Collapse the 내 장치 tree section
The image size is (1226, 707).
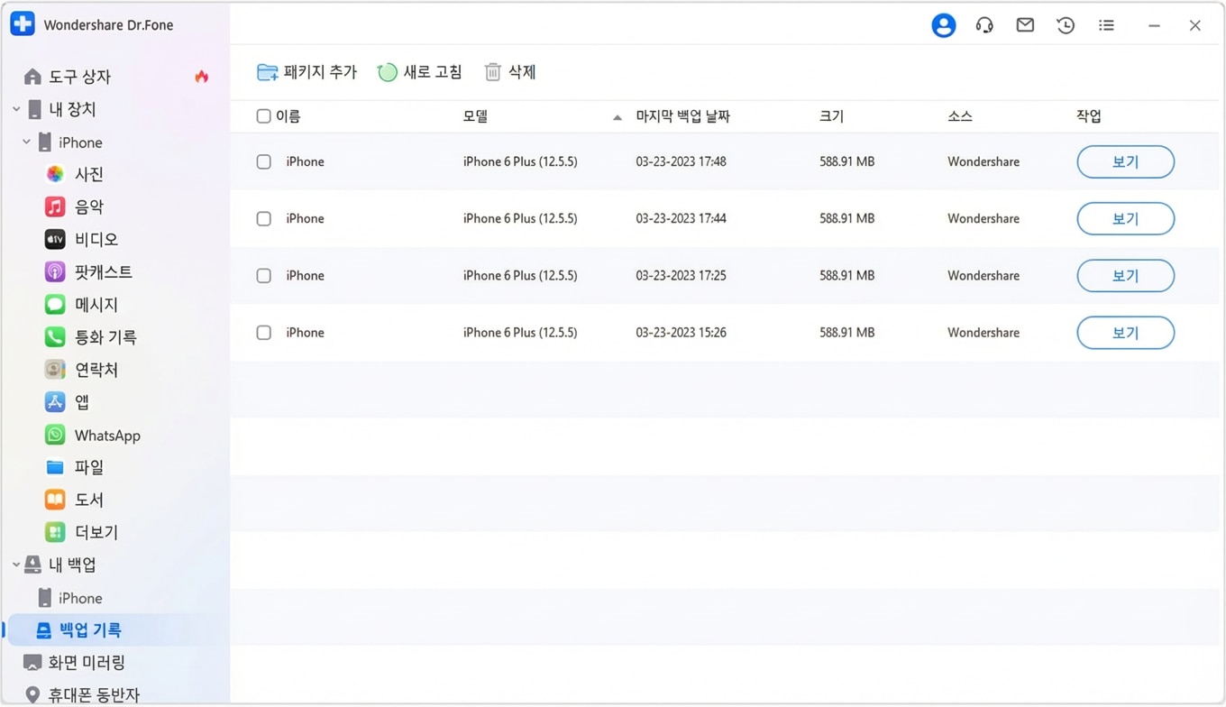(x=16, y=109)
